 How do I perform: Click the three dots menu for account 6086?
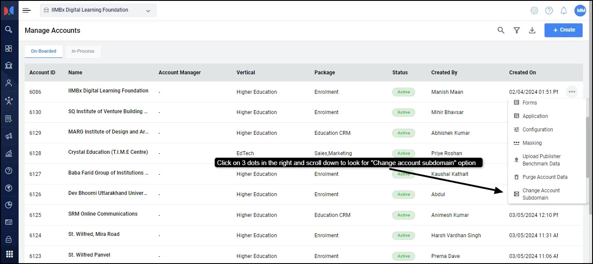[572, 92]
